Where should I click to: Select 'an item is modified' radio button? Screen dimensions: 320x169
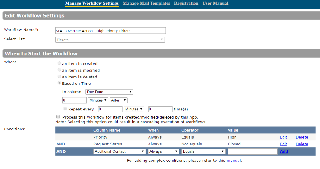[59, 70]
